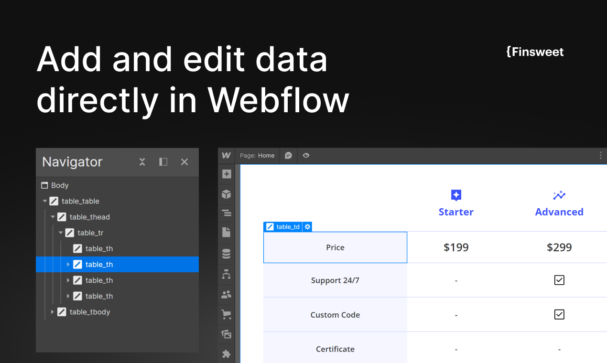Click the Finsweet logo
The image size is (607, 363).
click(x=535, y=52)
